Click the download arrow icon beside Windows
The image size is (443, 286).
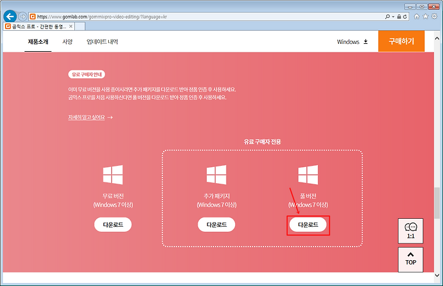pos(365,42)
